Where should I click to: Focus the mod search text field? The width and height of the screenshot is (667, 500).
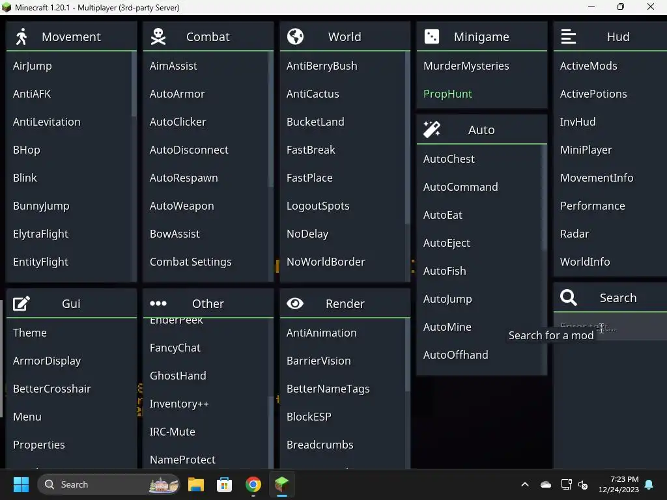[x=610, y=327]
